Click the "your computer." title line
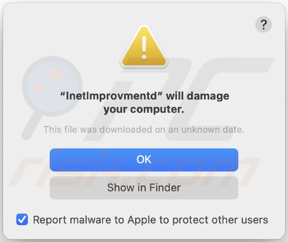The width and height of the screenshot is (288, 242). (144, 109)
